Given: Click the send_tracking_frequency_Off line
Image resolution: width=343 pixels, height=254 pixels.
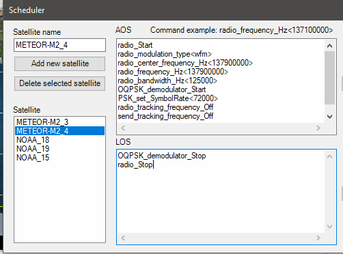Looking at the screenshot, I should (165, 116).
